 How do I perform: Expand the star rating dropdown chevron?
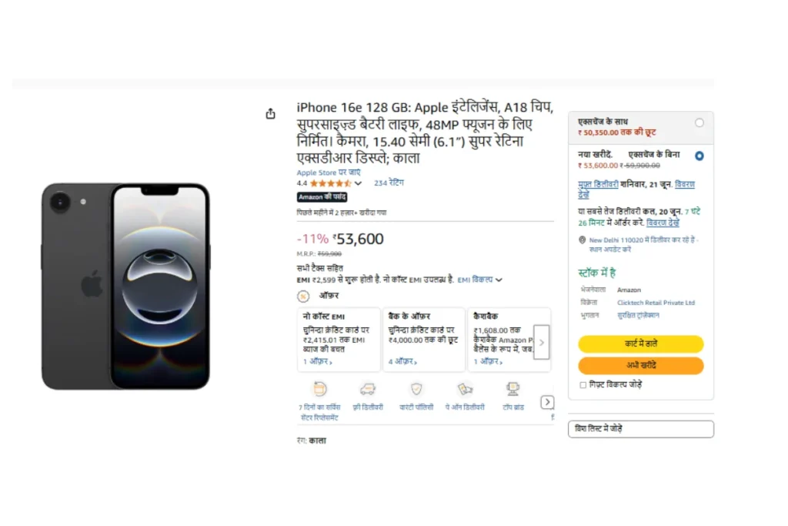pyautogui.click(x=358, y=183)
